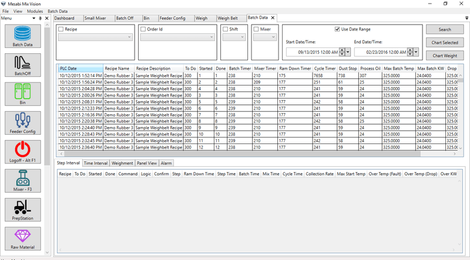Expand the Order Id combo box
Viewport: 470px width, 260px height.
pos(177,37)
